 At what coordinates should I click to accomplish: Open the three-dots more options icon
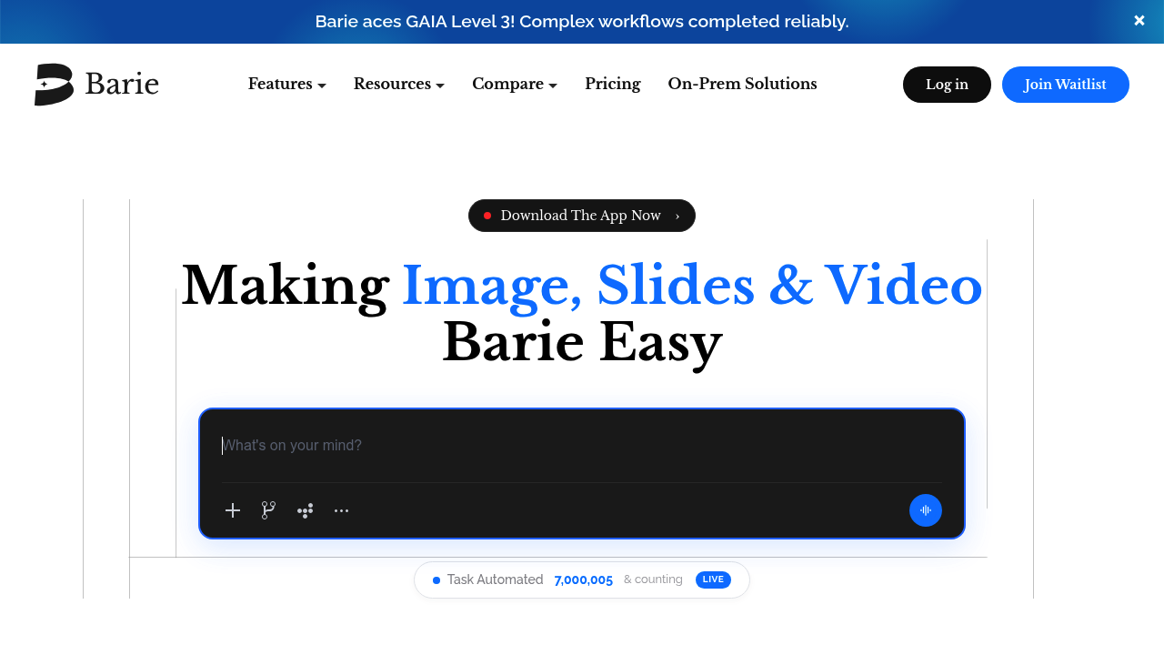[341, 510]
